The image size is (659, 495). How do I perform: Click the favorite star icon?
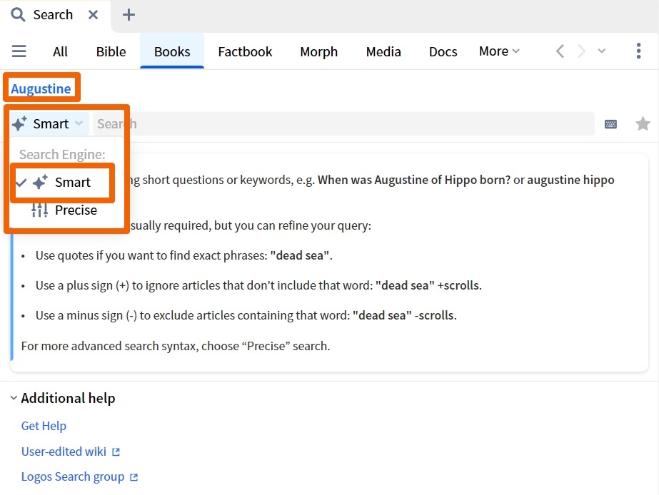[643, 124]
